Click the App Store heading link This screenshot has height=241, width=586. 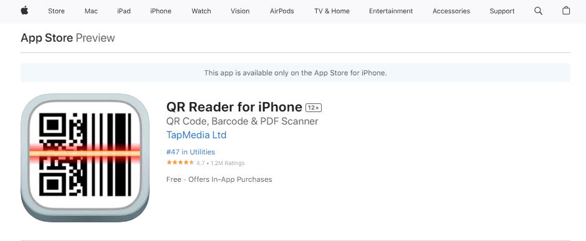(x=47, y=38)
